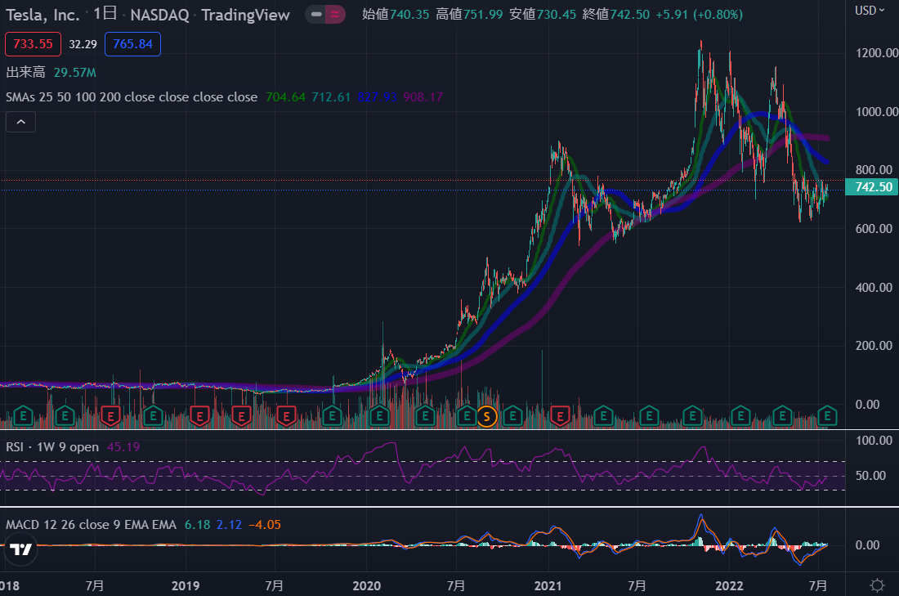Click the 600.00 price axis label

(x=874, y=228)
